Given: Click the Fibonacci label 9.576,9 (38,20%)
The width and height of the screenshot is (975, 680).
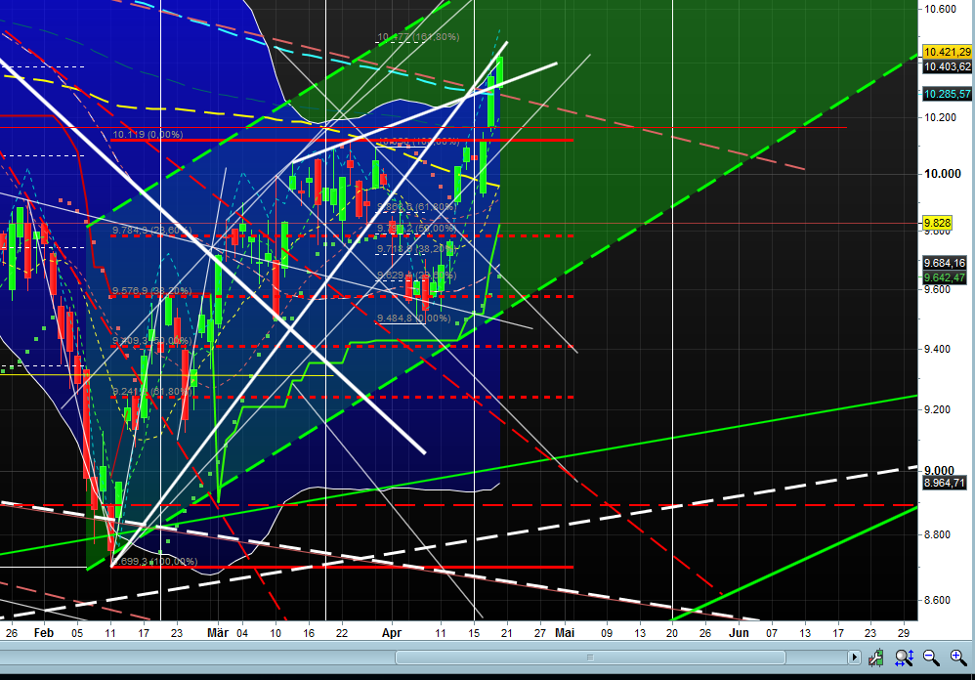Looking at the screenshot, I should [152, 291].
